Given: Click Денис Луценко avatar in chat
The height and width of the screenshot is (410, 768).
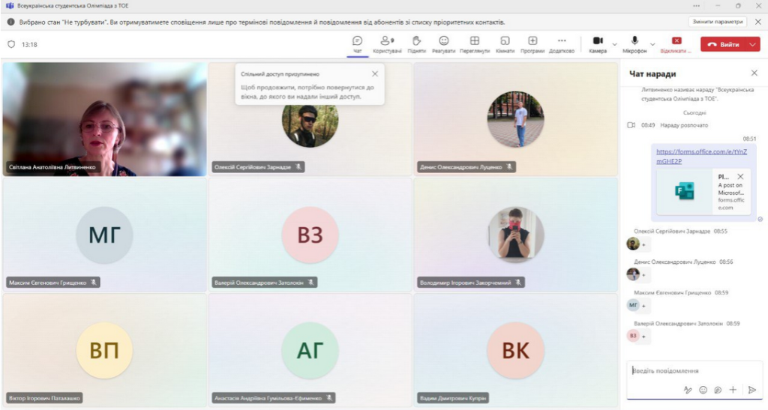Looking at the screenshot, I should click(x=633, y=274).
